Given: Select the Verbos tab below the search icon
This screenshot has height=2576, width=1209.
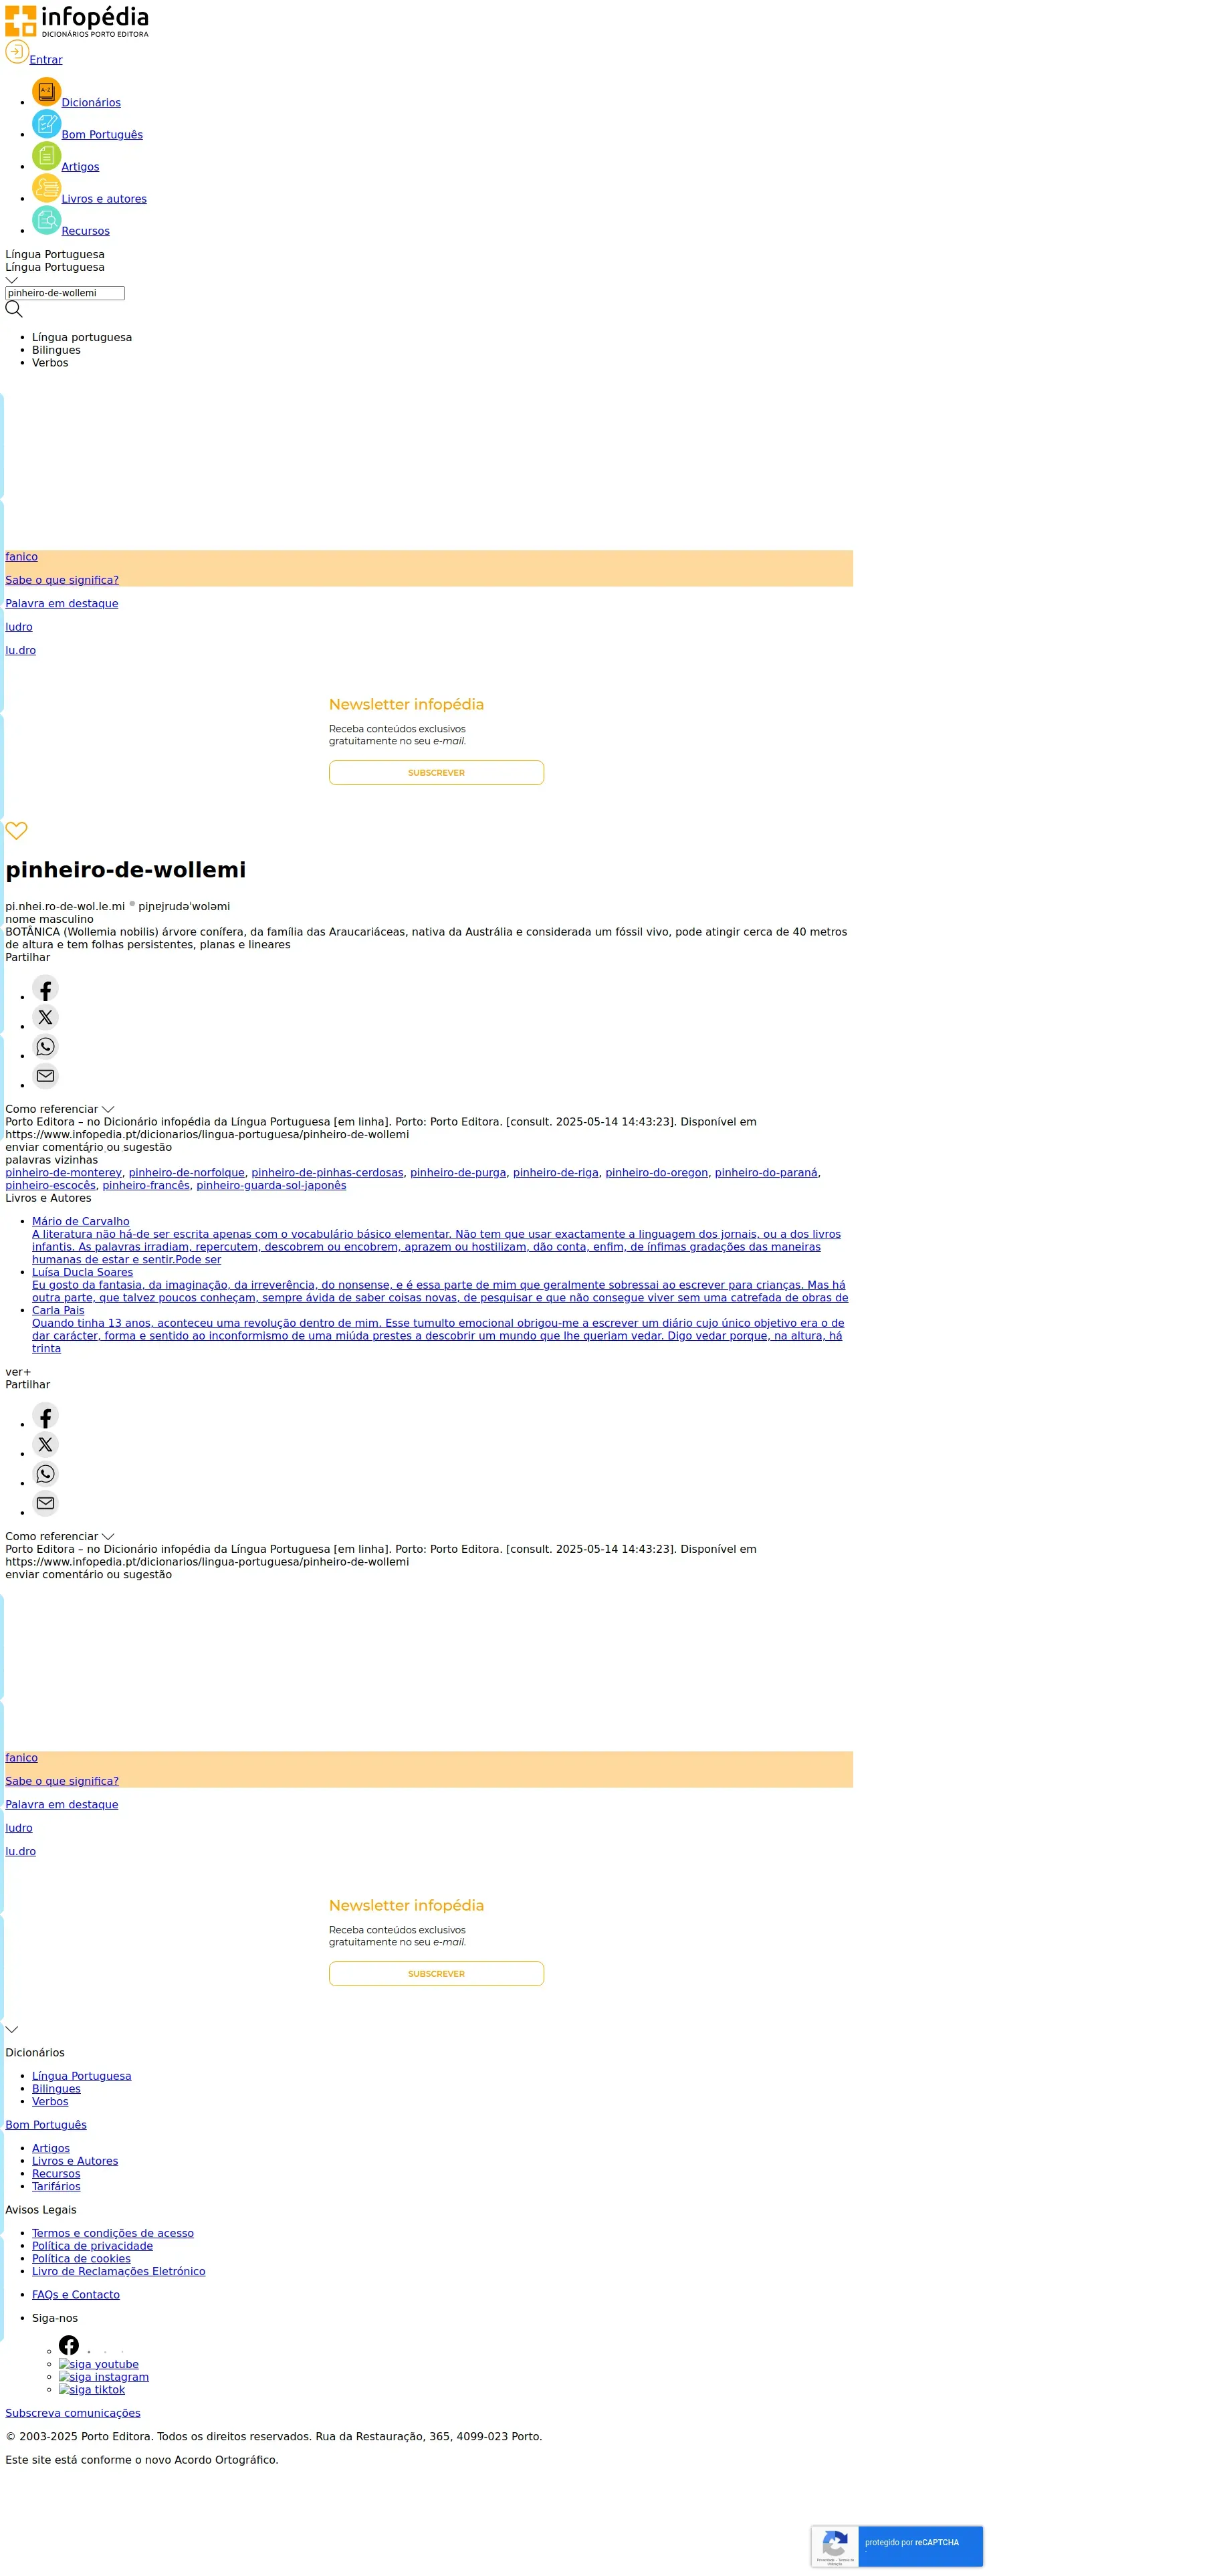Looking at the screenshot, I should click(50, 363).
